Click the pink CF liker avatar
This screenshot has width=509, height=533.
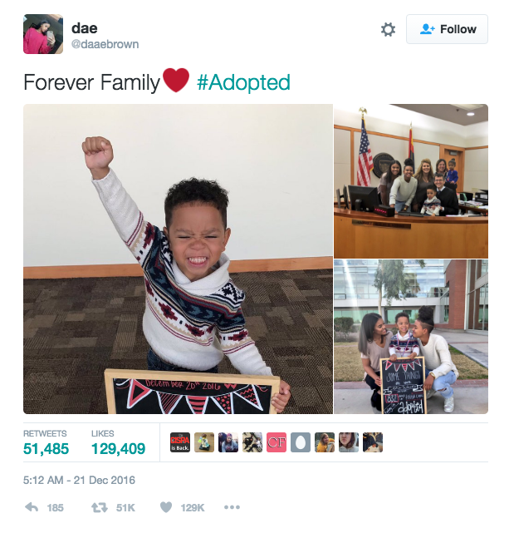click(277, 442)
